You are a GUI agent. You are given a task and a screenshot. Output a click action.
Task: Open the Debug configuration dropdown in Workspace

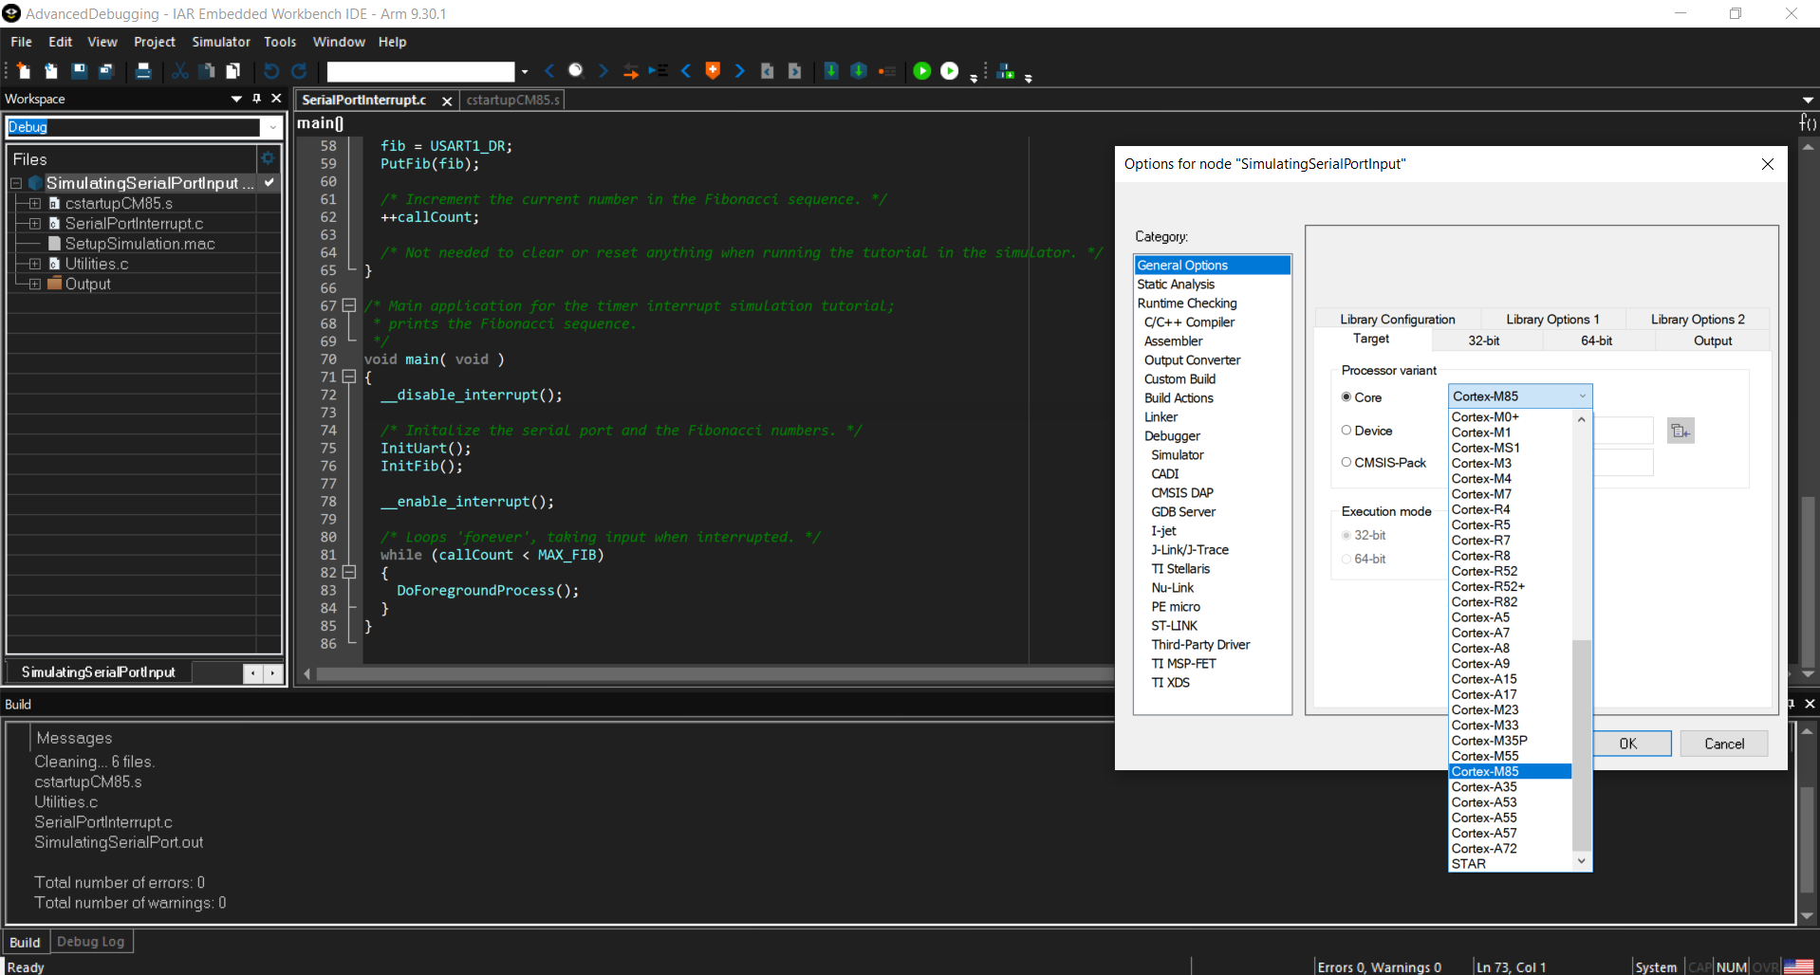272,127
